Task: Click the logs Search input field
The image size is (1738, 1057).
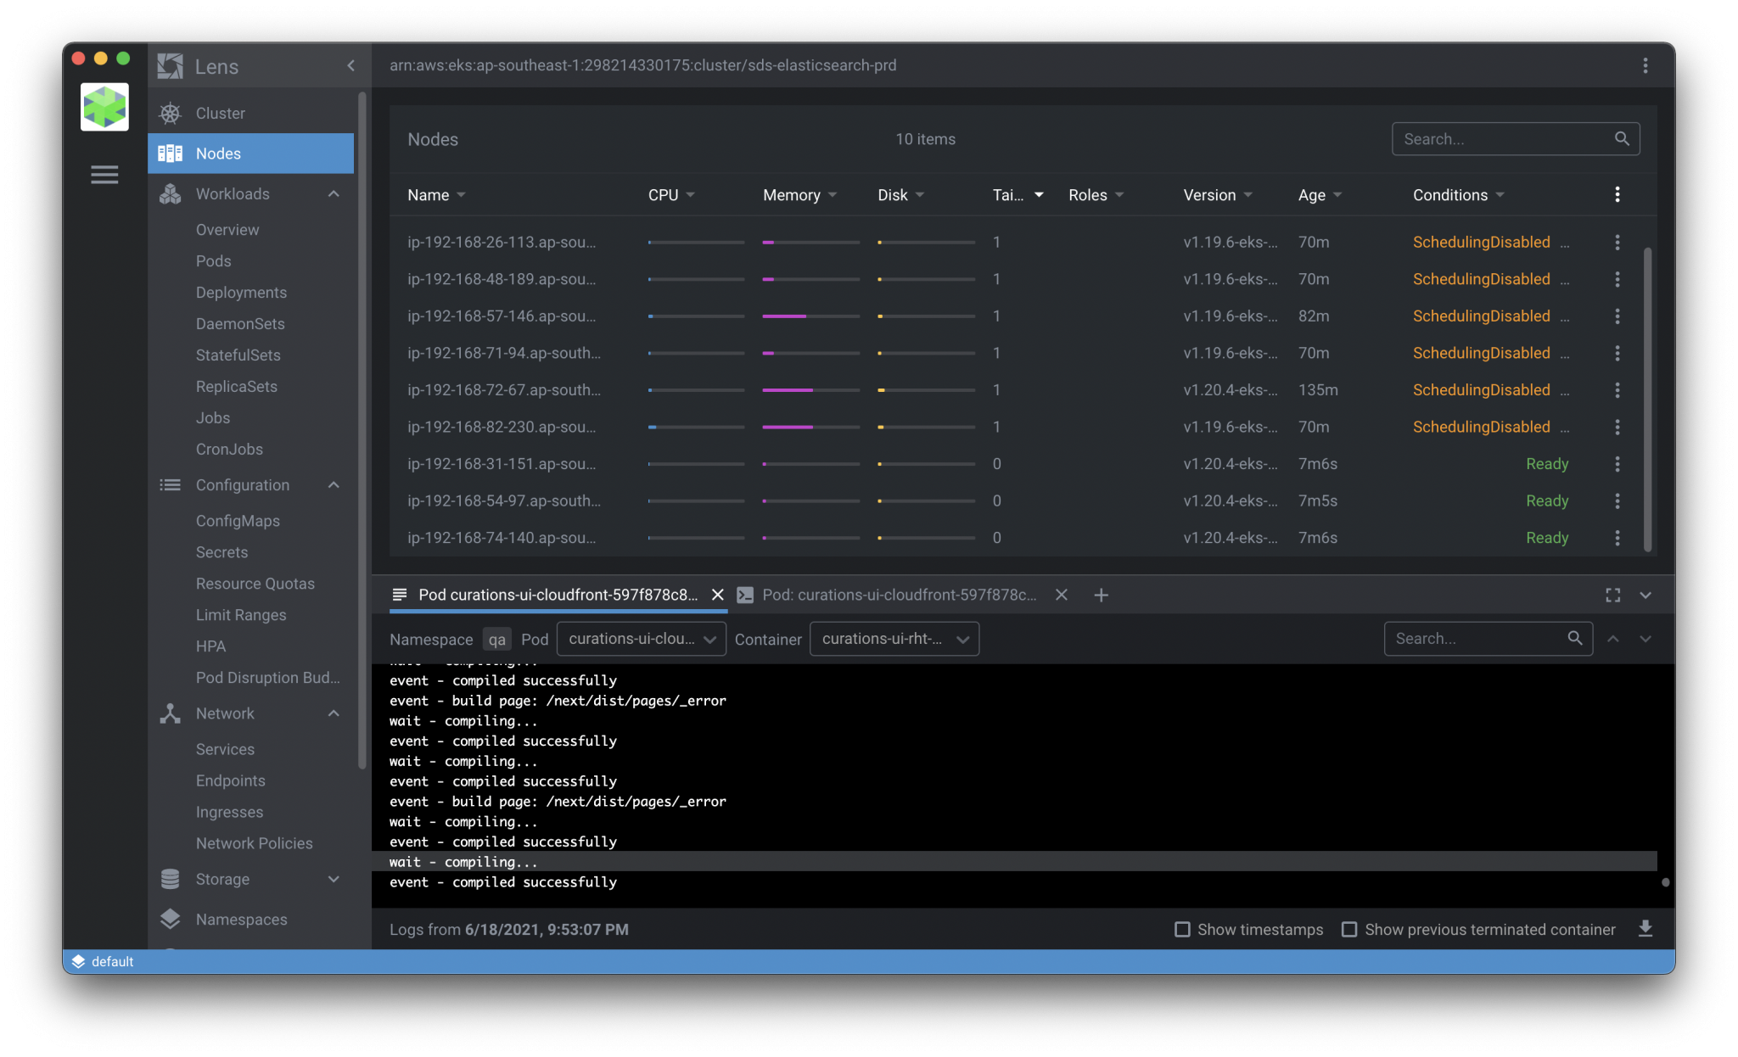Action: point(1485,638)
